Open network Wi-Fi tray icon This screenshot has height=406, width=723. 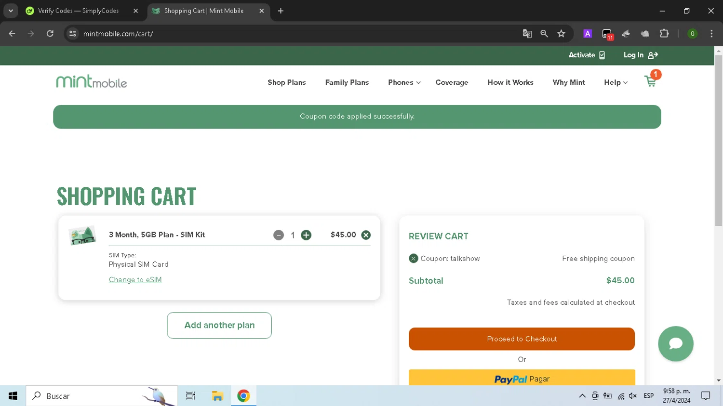[x=621, y=396]
